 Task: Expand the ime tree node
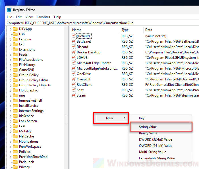11,96
